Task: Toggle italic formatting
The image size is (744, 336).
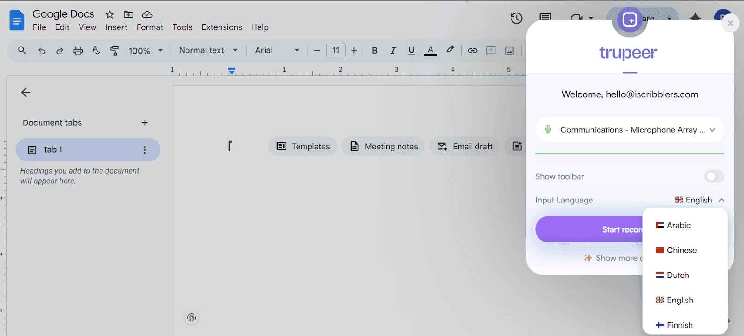Action: 393,50
